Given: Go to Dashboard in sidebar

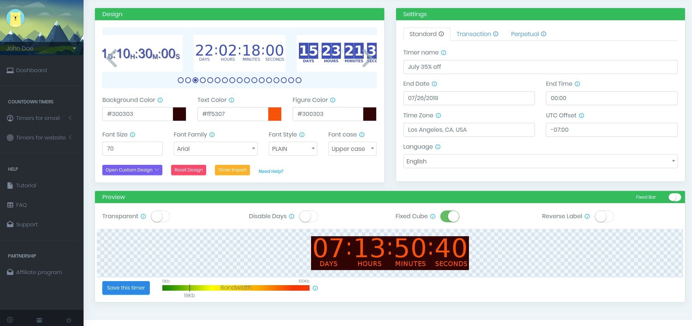Looking at the screenshot, I should [x=31, y=70].
